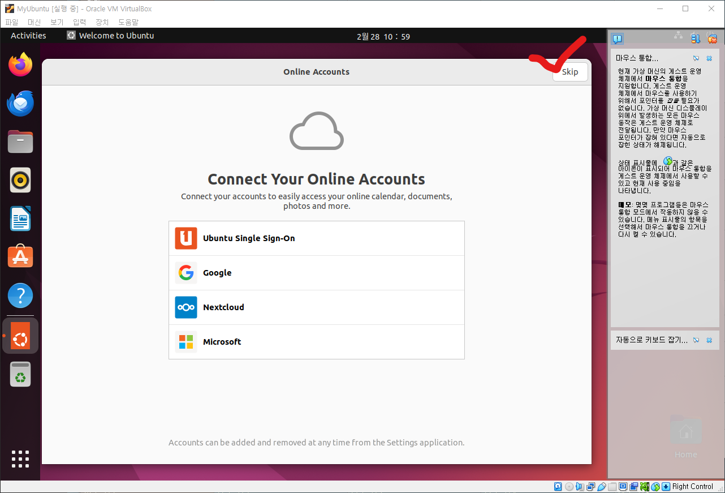The image size is (725, 493).
Task: Click the hard disk status bar indicator
Action: tap(558, 486)
